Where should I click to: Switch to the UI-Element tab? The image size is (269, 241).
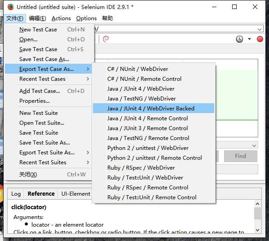point(75,194)
